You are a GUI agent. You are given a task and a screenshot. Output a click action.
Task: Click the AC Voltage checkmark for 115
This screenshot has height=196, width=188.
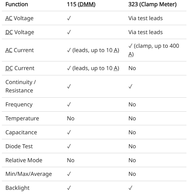click(x=69, y=18)
